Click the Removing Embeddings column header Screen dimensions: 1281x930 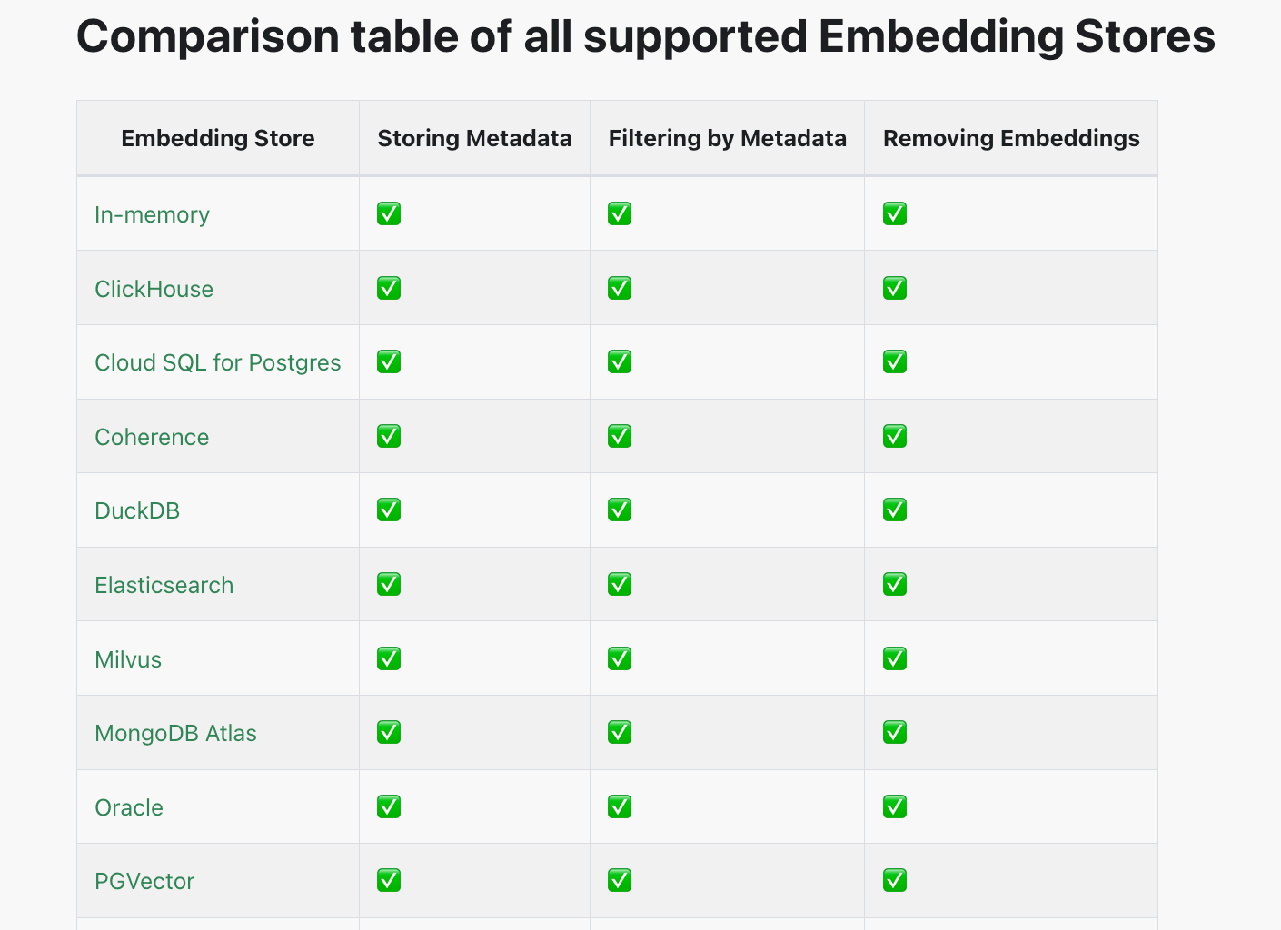pos(1011,138)
